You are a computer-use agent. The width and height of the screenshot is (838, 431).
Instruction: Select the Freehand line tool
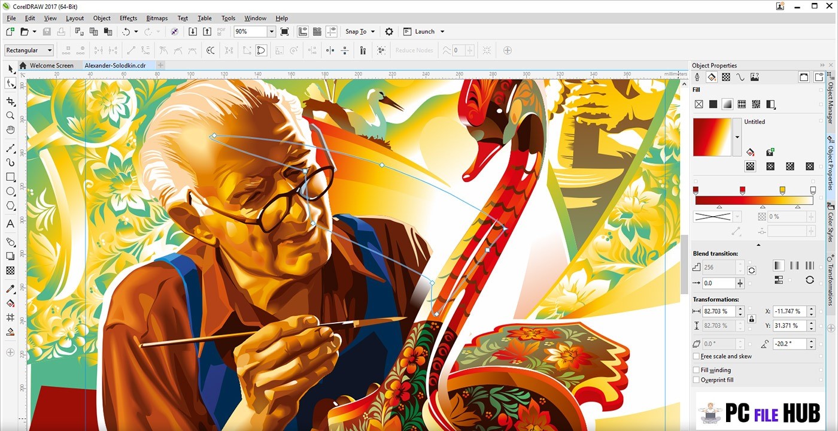10,148
